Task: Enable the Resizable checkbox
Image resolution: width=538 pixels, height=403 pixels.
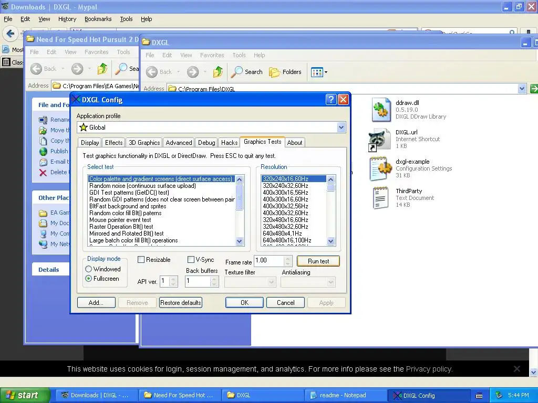Action: pyautogui.click(x=141, y=259)
